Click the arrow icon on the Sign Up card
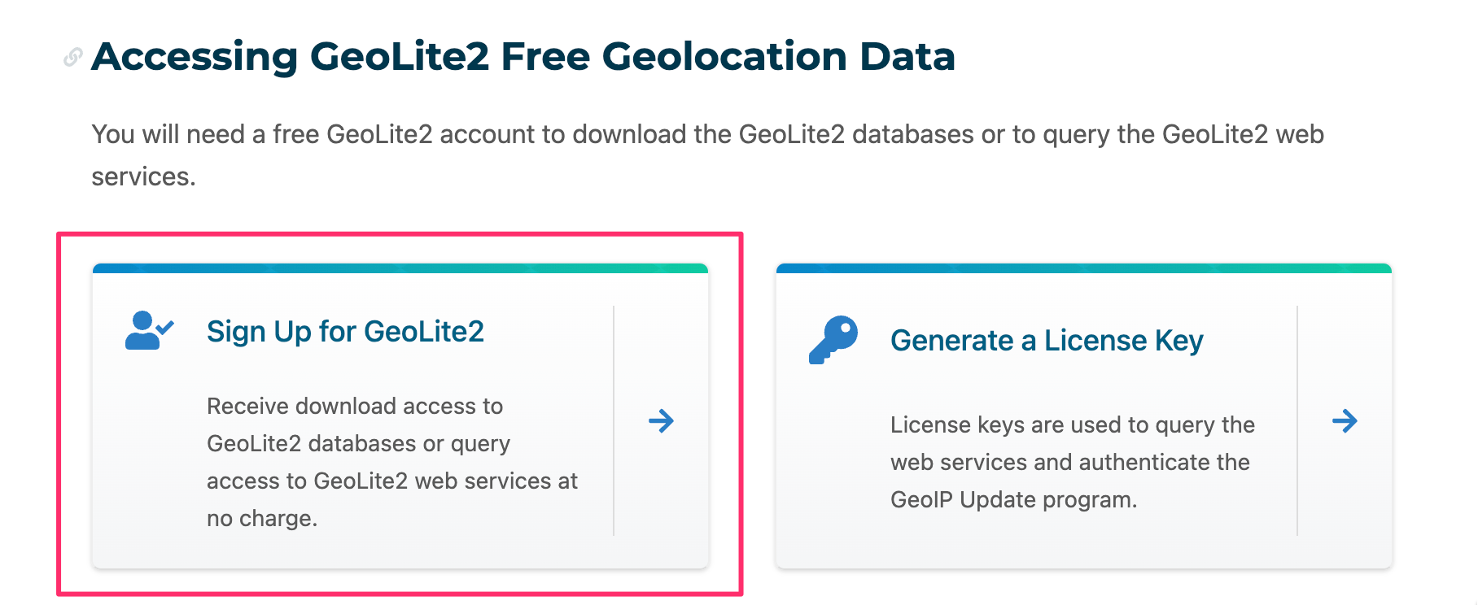This screenshot has height=605, width=1478. coord(662,420)
